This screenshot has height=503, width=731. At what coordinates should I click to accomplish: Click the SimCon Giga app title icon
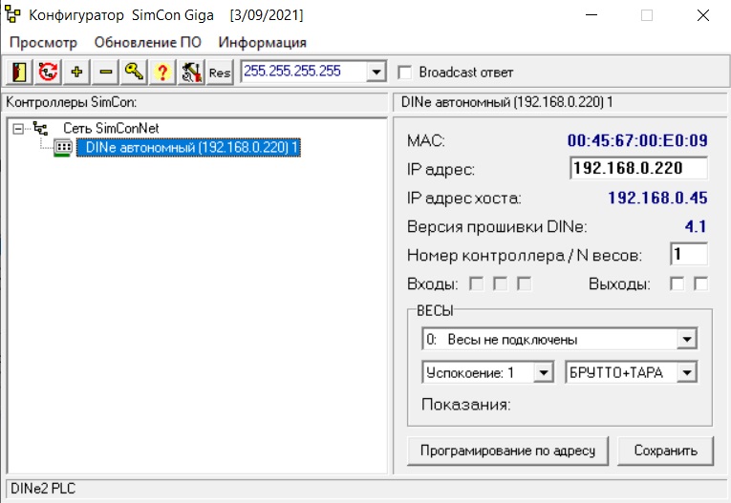click(13, 15)
